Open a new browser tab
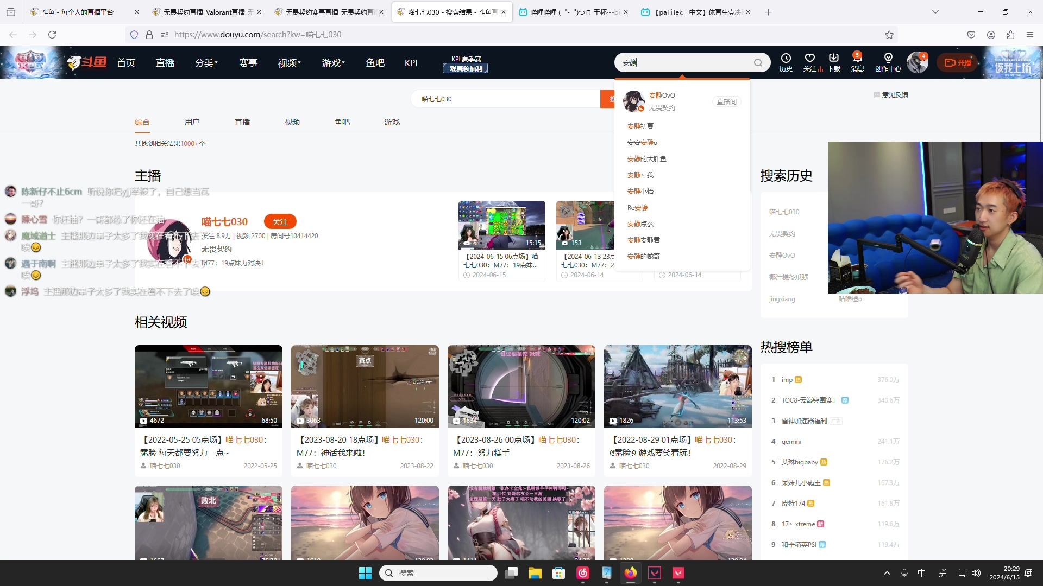1043x586 pixels. [768, 12]
